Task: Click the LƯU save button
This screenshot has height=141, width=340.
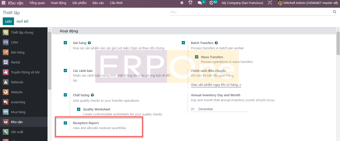Action: click(8, 21)
